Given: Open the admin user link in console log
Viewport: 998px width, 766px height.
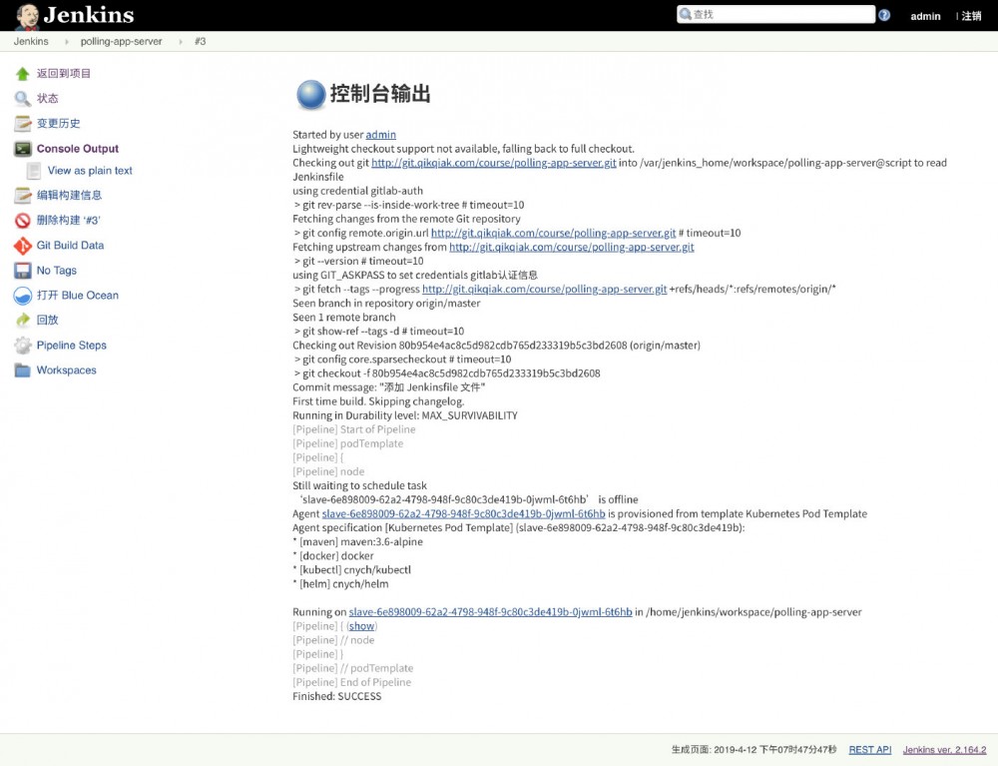Looking at the screenshot, I should 380,134.
